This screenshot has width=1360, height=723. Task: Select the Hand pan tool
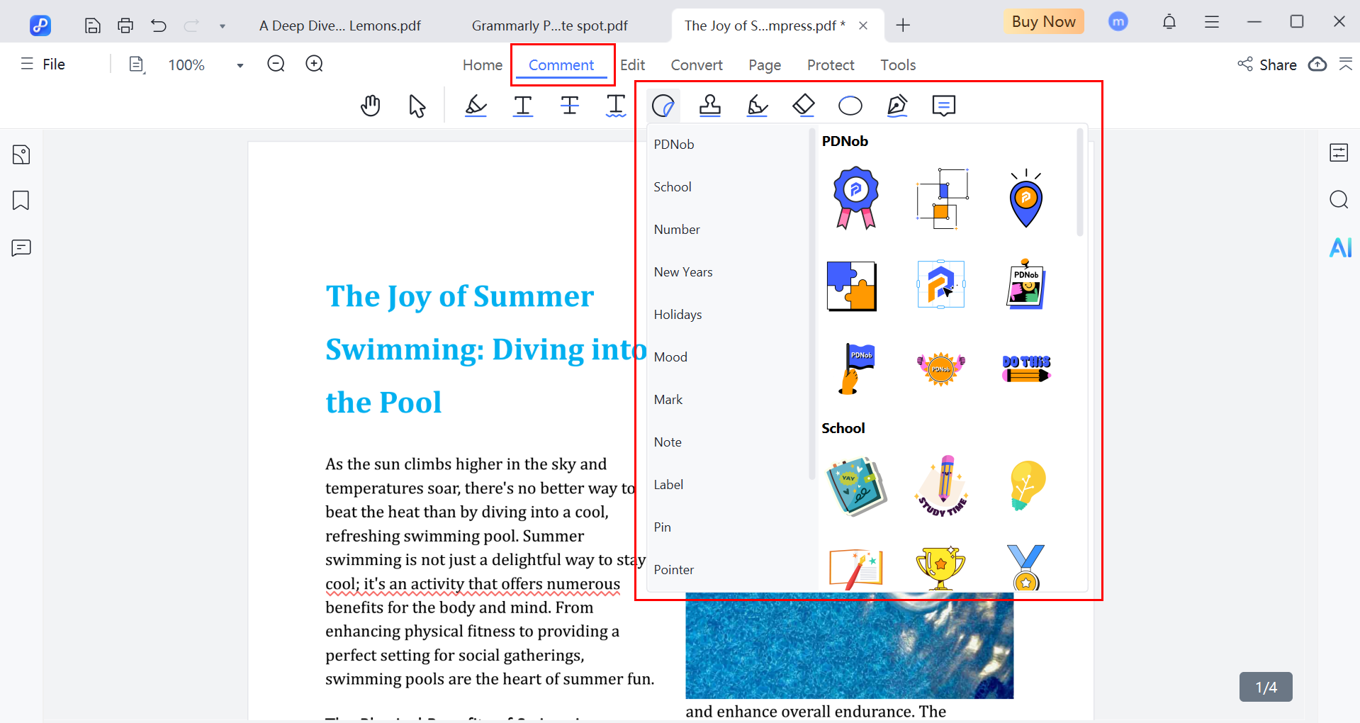click(370, 106)
